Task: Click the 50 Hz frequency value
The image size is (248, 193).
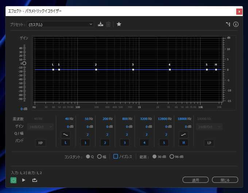Action: click(89, 119)
